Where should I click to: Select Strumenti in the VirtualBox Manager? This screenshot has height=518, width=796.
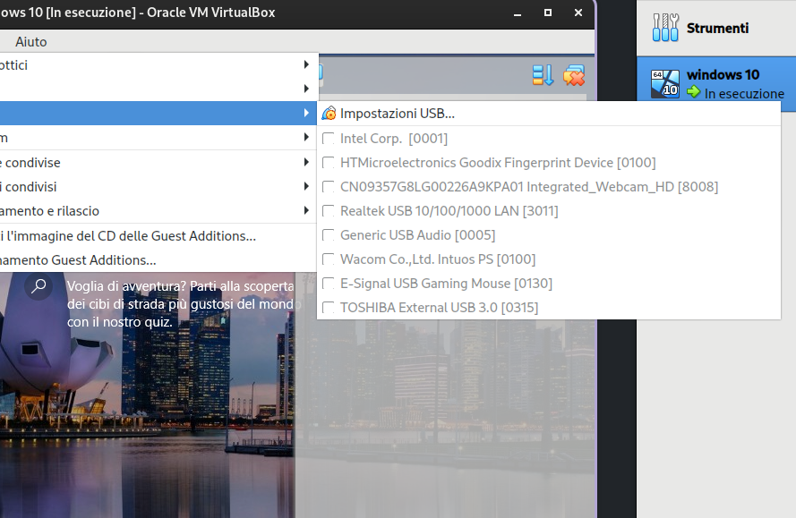(x=716, y=28)
